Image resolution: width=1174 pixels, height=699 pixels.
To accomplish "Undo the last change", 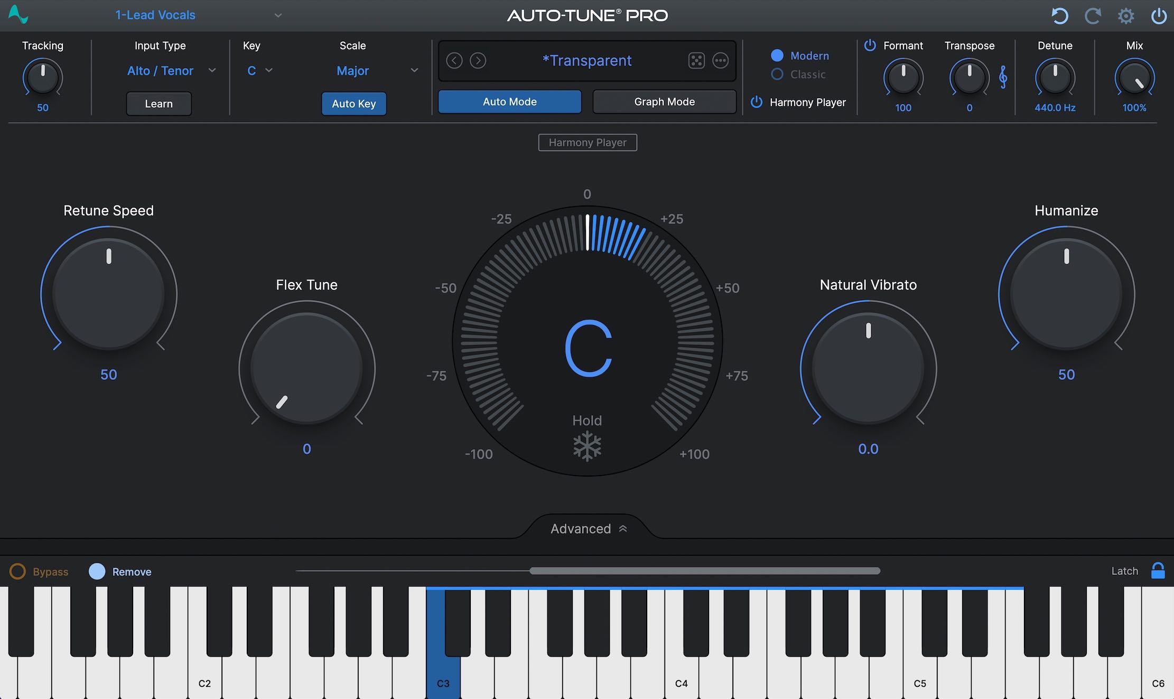I will [x=1059, y=16].
